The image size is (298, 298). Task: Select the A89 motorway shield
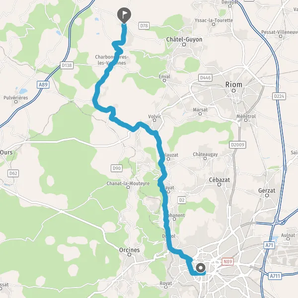tap(43, 84)
